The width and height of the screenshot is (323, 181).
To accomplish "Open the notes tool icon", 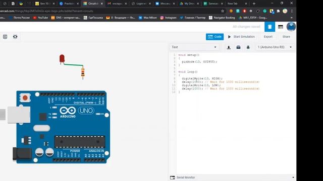I will pos(5,37).
